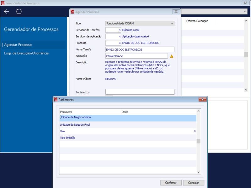Open the Tipo combo box chevron
Viewport: 251px width, 188px height.
coord(172,23)
